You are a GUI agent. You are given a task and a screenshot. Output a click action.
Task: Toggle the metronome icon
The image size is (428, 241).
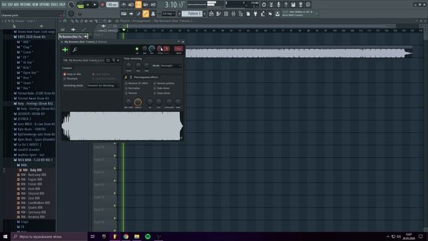[x=124, y=5]
